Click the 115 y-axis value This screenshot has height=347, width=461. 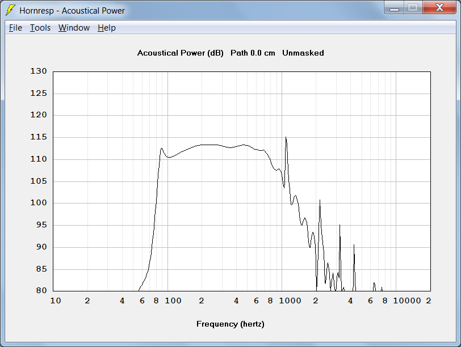(39, 137)
